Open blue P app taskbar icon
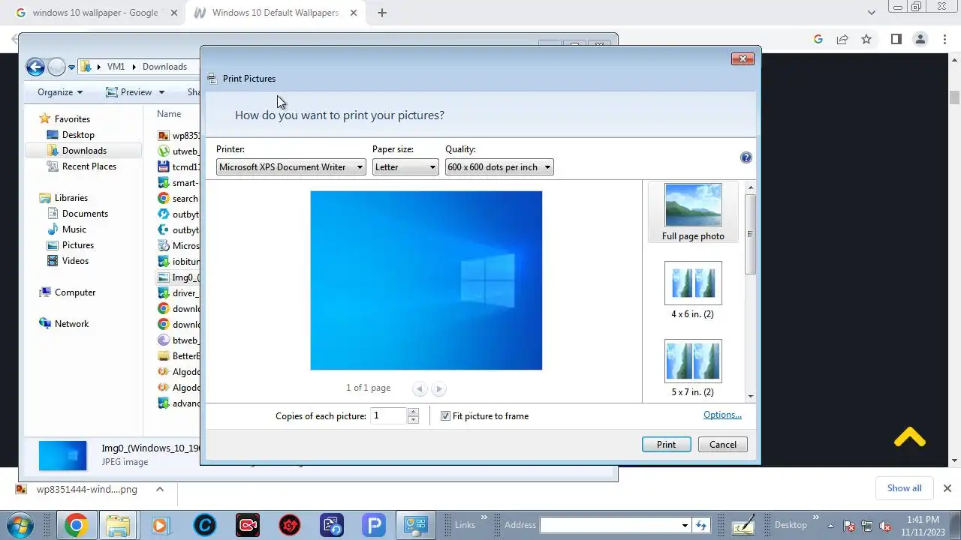Screen dimensions: 961x540 point(373,525)
